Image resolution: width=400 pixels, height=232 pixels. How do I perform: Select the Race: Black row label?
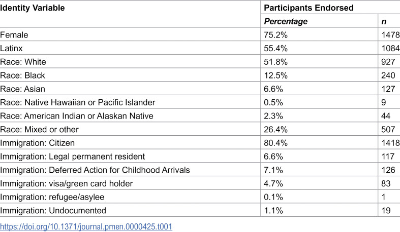(x=22, y=75)
